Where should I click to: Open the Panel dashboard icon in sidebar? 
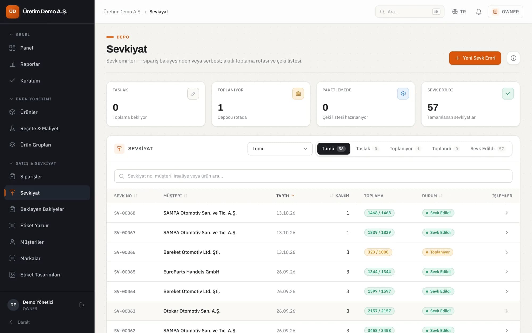pos(12,48)
